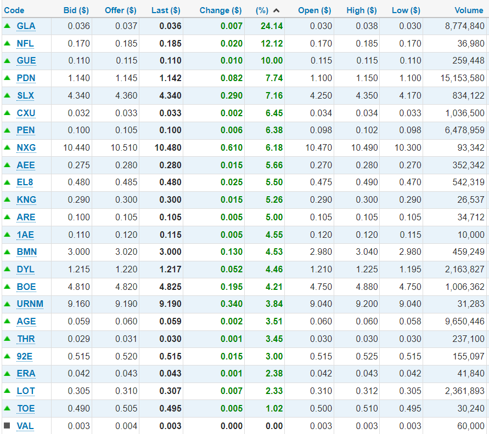The height and width of the screenshot is (434, 489).
Task: Select NFL percent change 12.12
Action: click(x=272, y=44)
